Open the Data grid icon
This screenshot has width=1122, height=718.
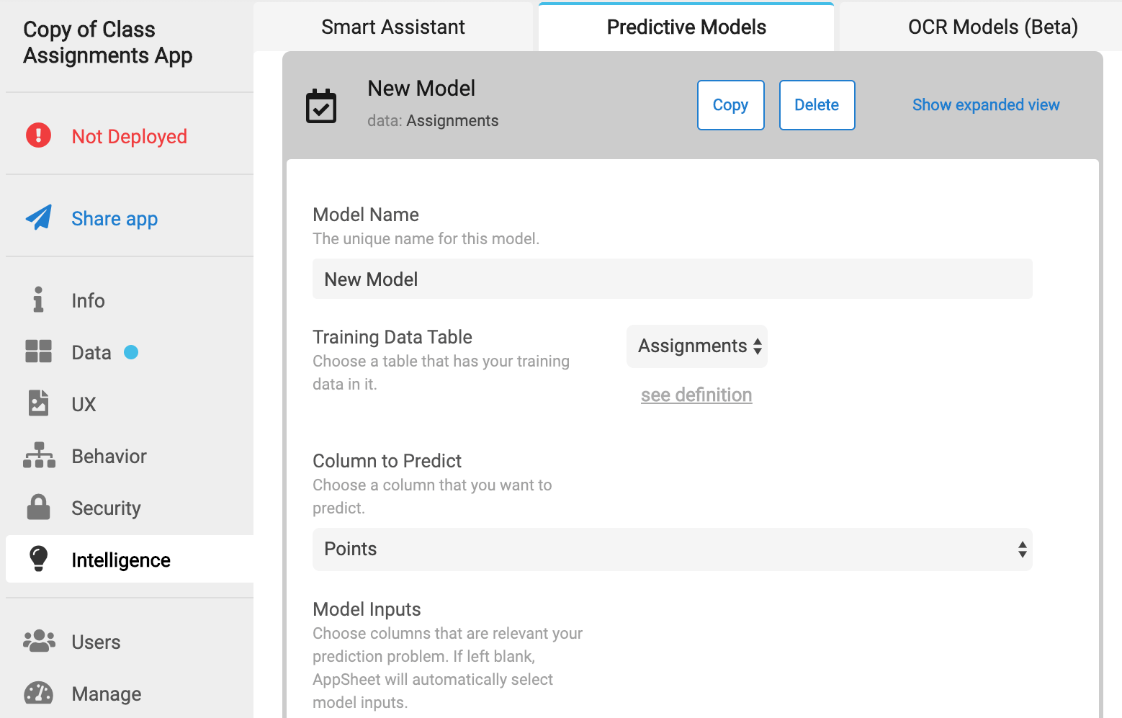[x=38, y=351]
